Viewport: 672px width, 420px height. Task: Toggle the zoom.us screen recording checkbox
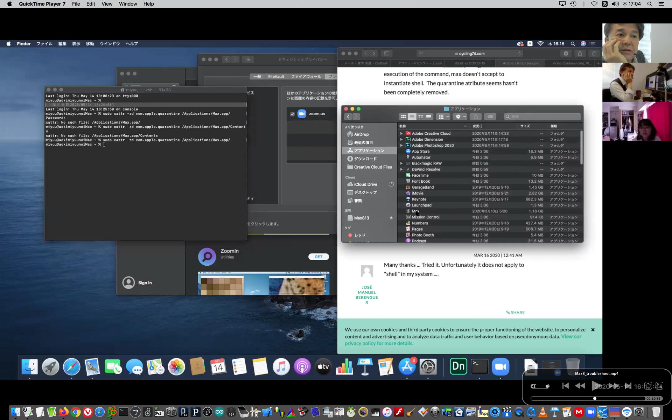tap(292, 114)
